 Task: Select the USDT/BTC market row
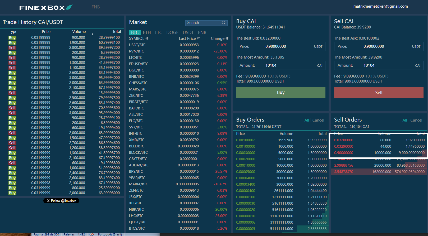[178, 45]
